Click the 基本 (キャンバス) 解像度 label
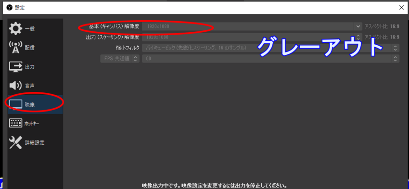Viewport: 409px width, 189px height. [114, 26]
